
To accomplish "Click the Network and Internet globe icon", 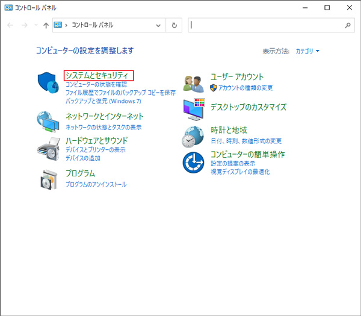I will click(48, 122).
